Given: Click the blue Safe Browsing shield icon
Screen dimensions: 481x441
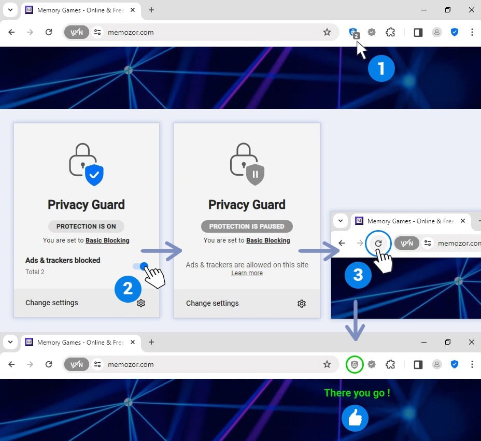Looking at the screenshot, I should 455,32.
